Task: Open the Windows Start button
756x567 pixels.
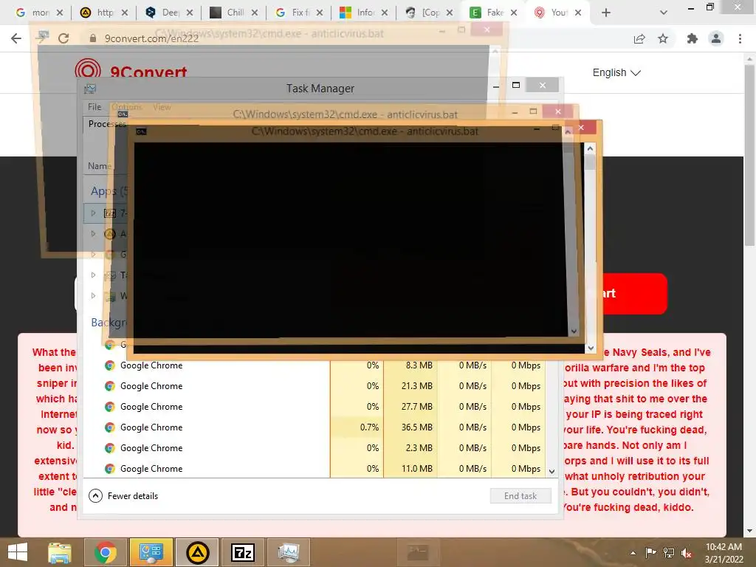Action: 18,552
